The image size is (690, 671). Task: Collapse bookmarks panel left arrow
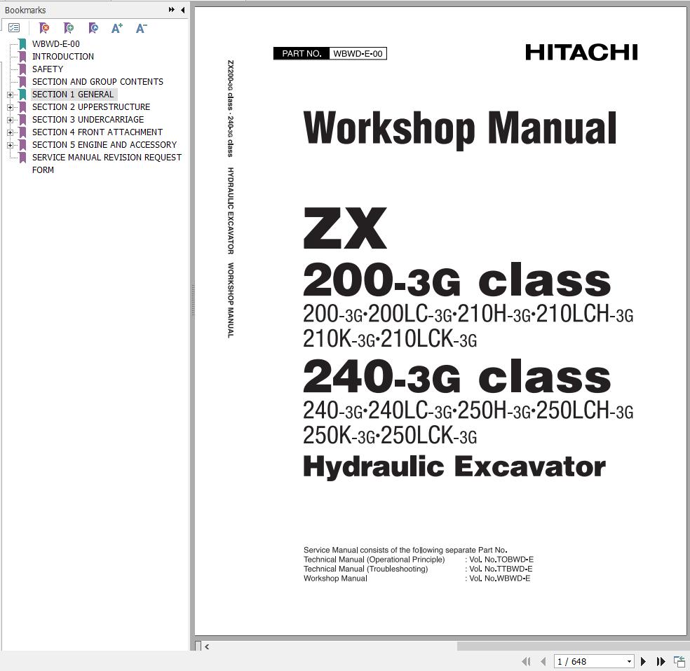182,10
